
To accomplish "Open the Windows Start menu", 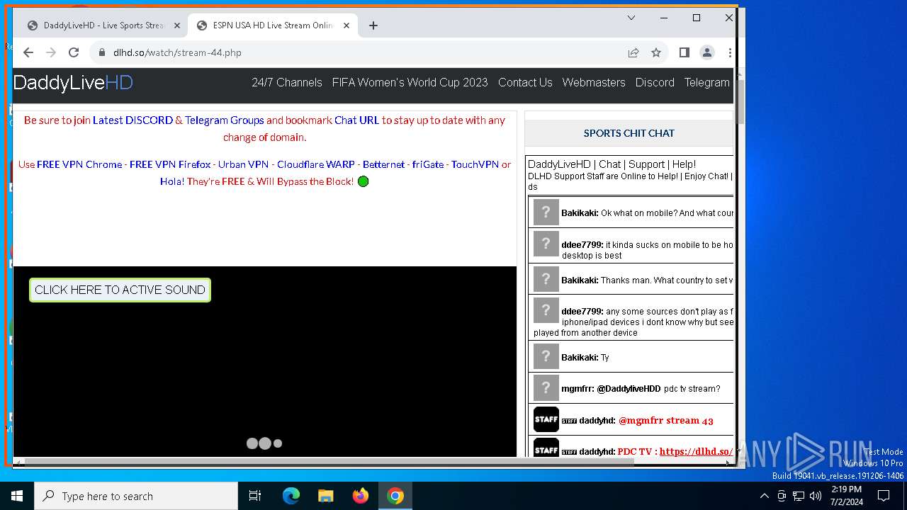I will [17, 496].
